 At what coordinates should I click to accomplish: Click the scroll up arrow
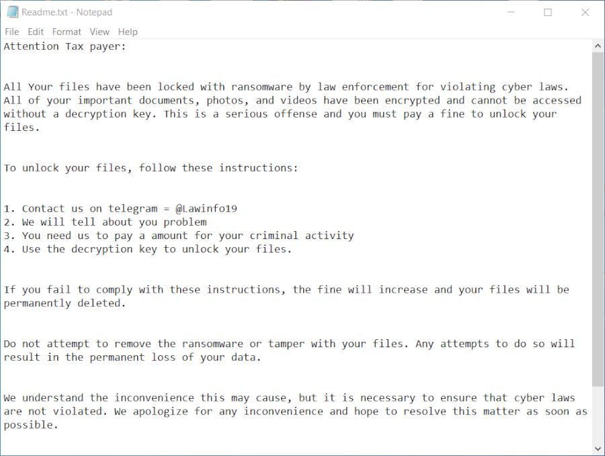598,46
